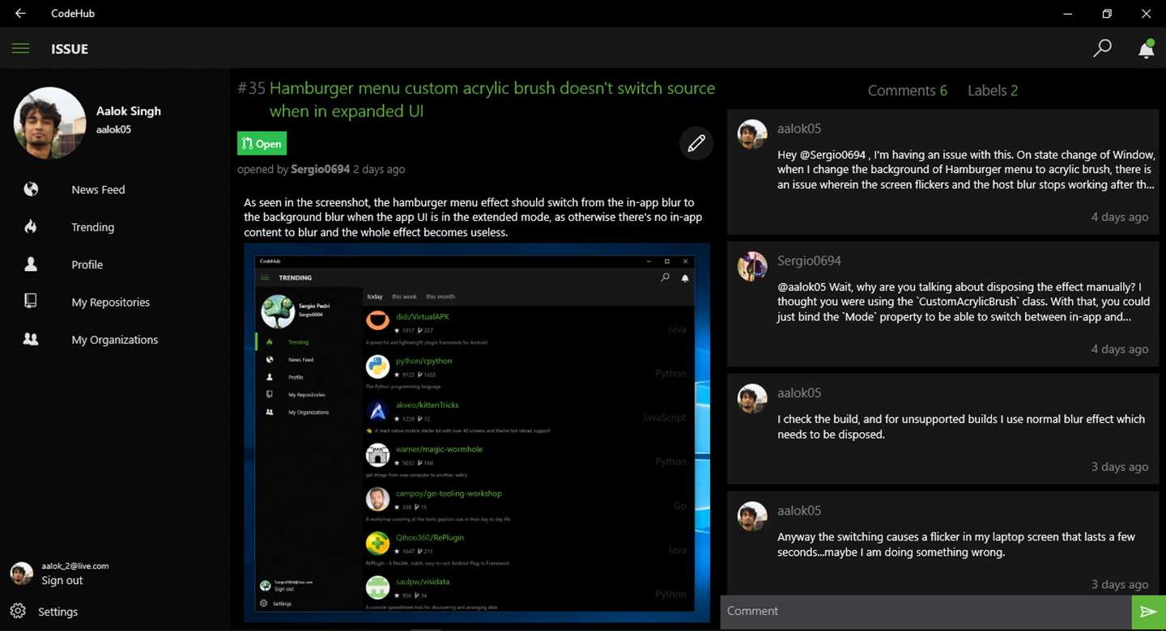
Task: Open Aalok Singh's large profile avatar
Action: [x=50, y=123]
